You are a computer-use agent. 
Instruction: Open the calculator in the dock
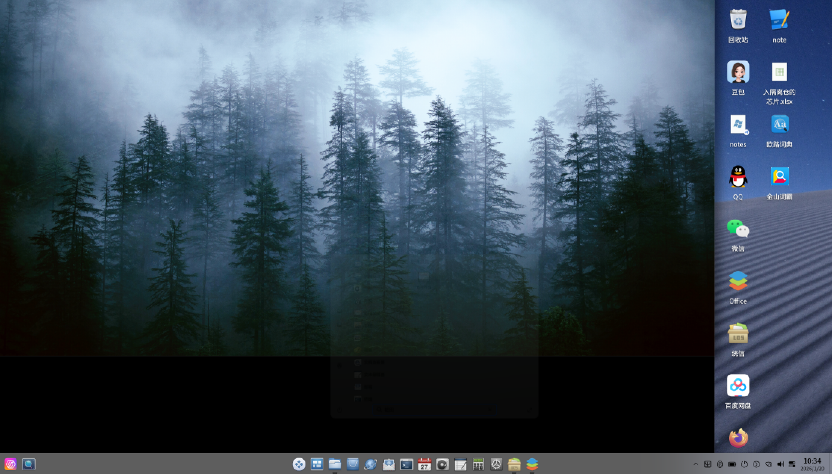478,464
